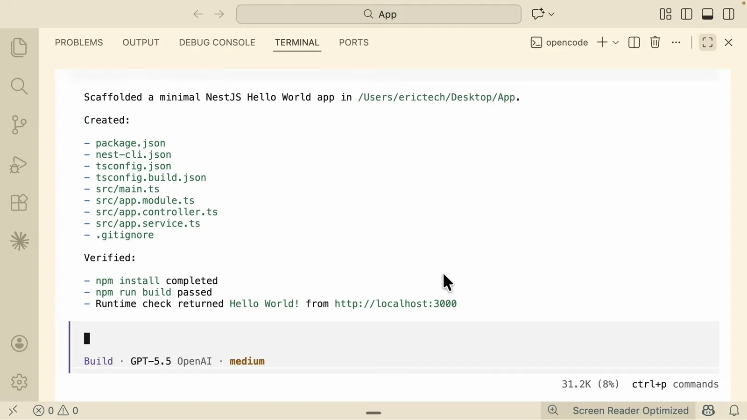747x420 pixels.
Task: Click Screen Reader Optimized status entry
Action: coord(631,411)
